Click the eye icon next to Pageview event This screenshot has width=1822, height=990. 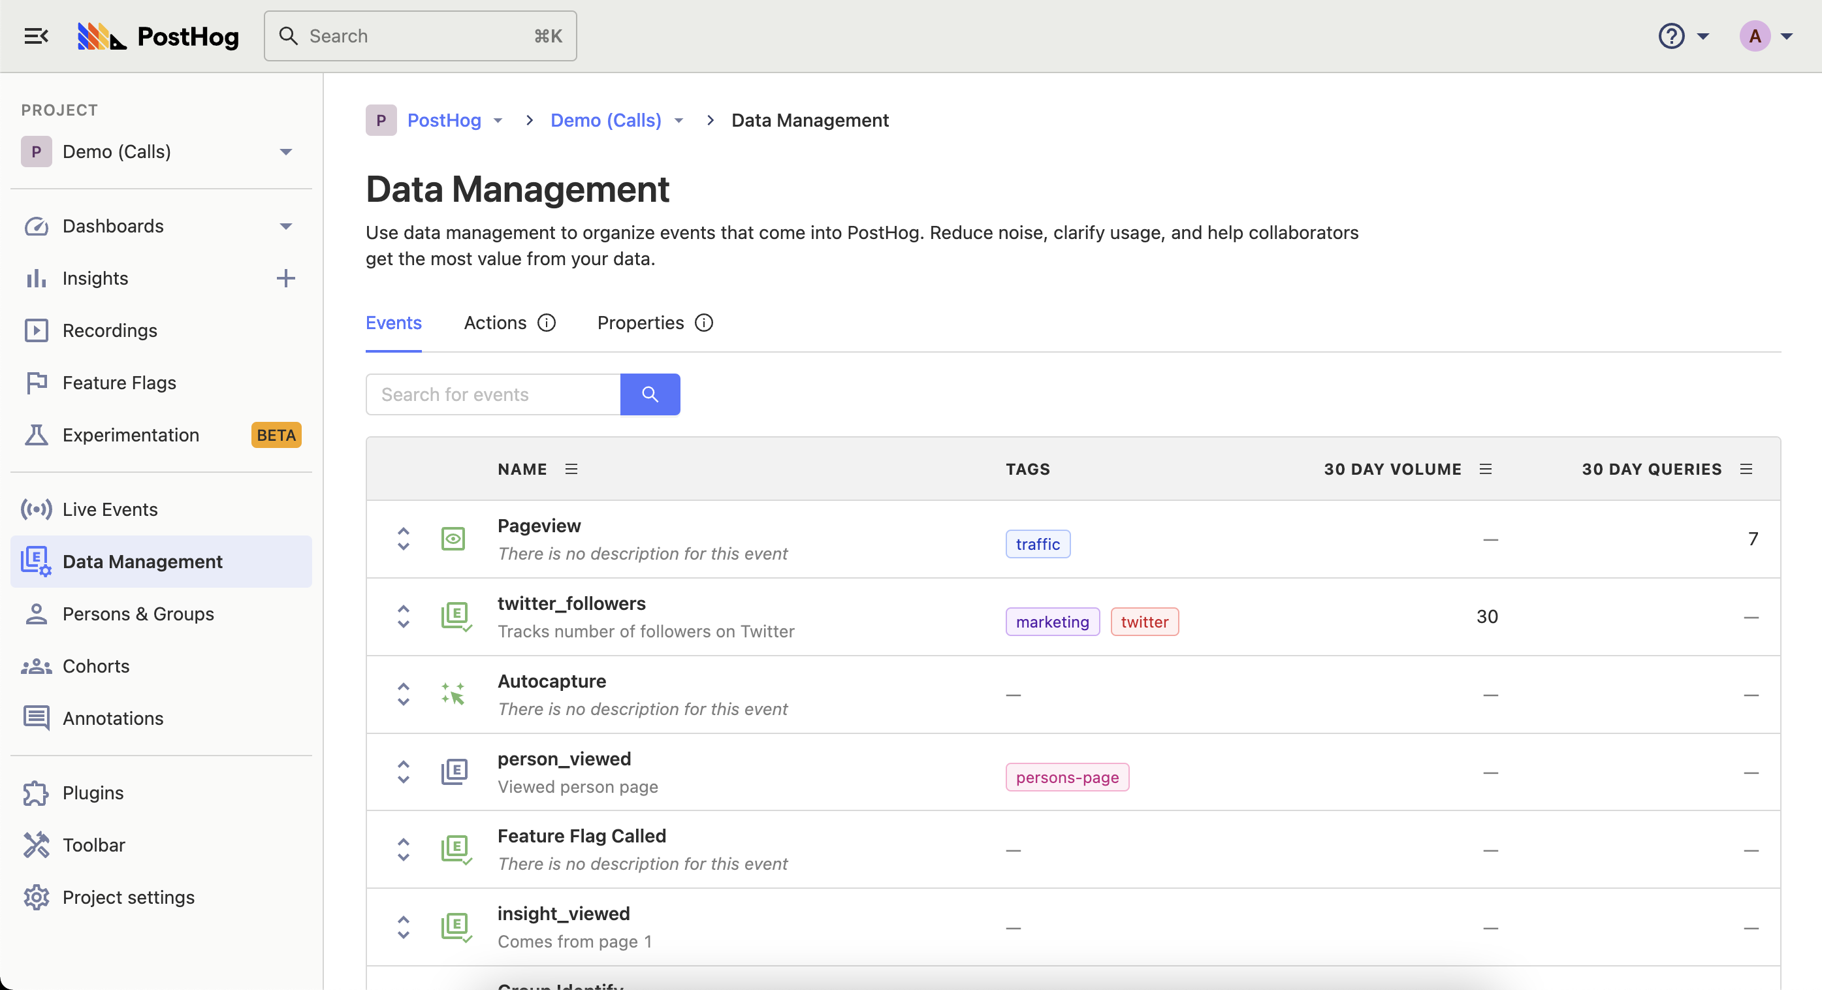click(453, 539)
